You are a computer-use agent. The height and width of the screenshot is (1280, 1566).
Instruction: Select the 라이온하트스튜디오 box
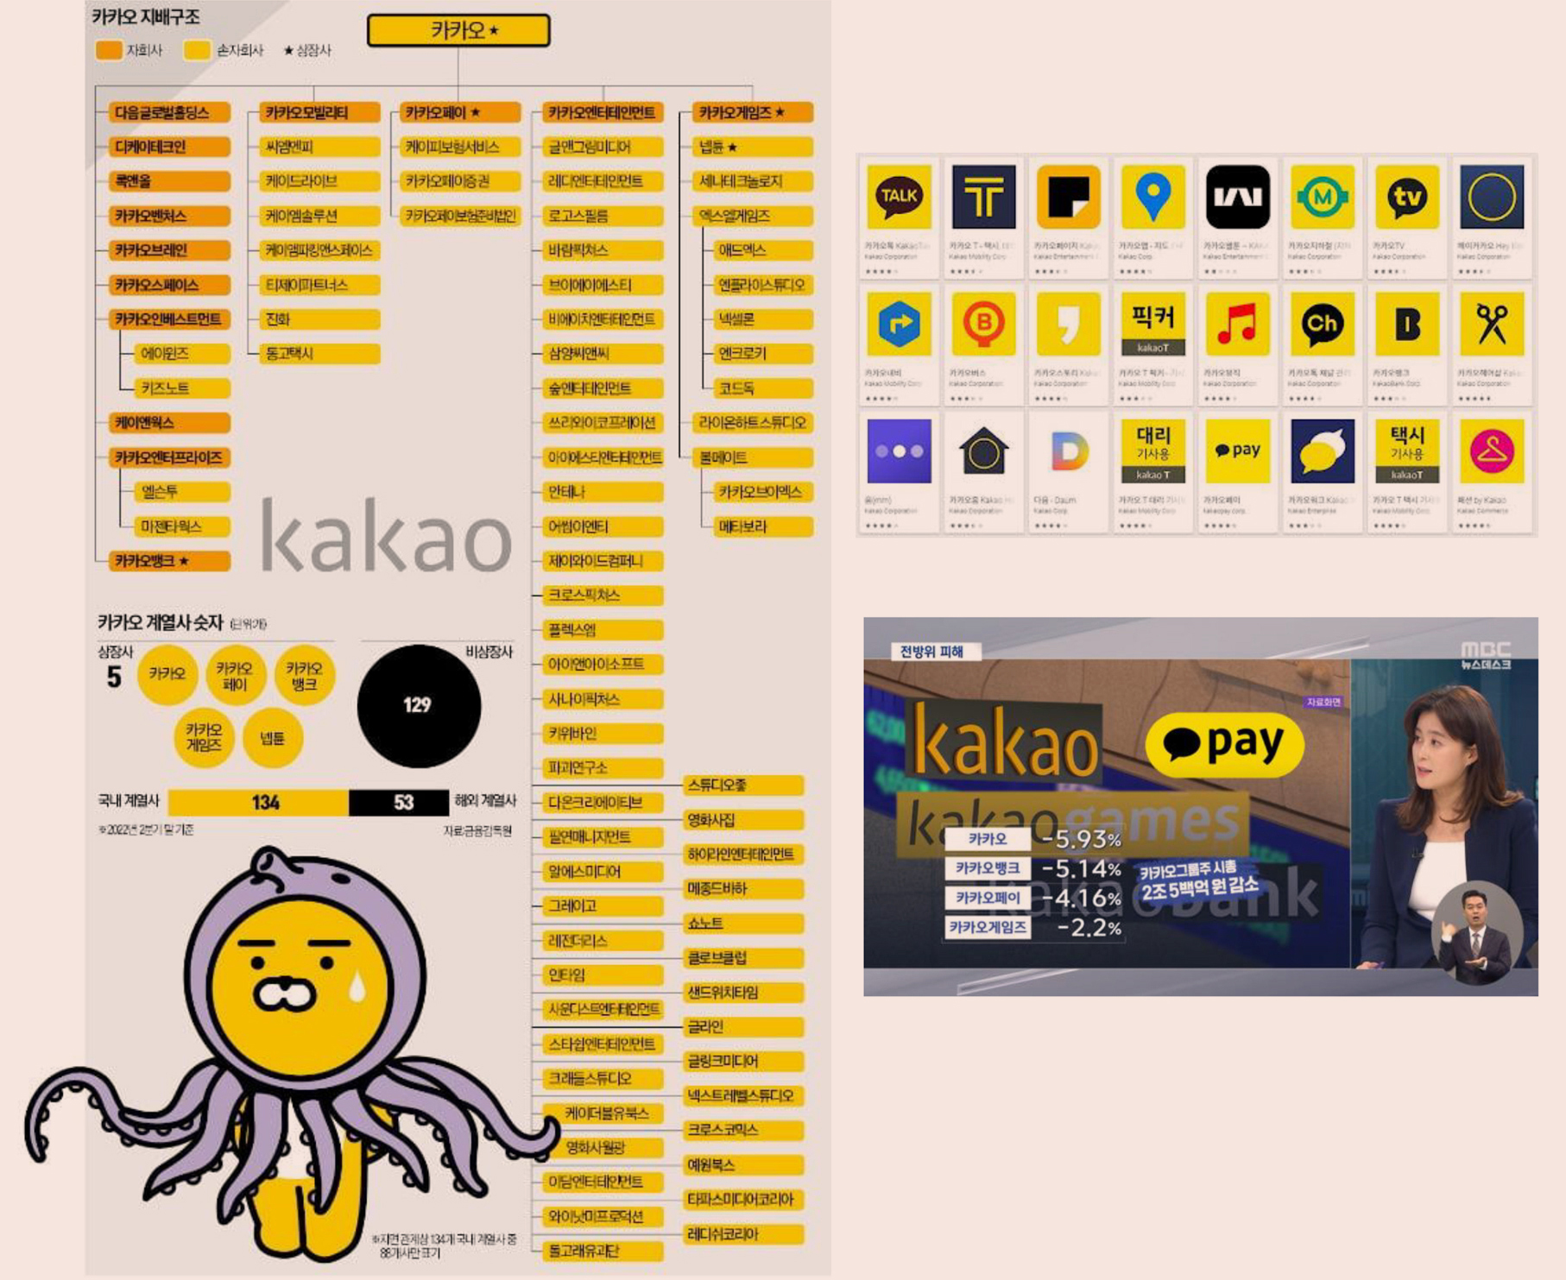click(752, 423)
